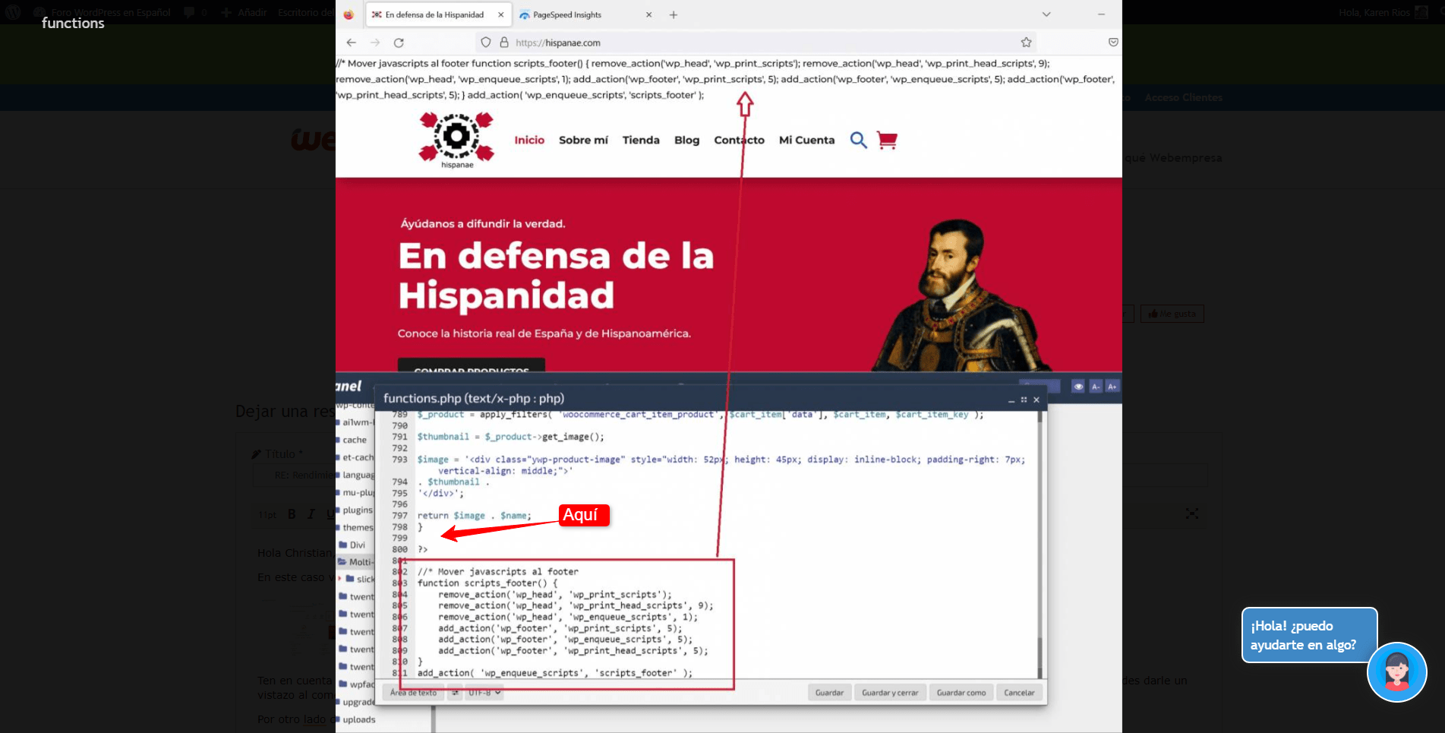Click the WordPress logo in admin bar
Image resolution: width=1445 pixels, height=733 pixels.
coord(13,12)
